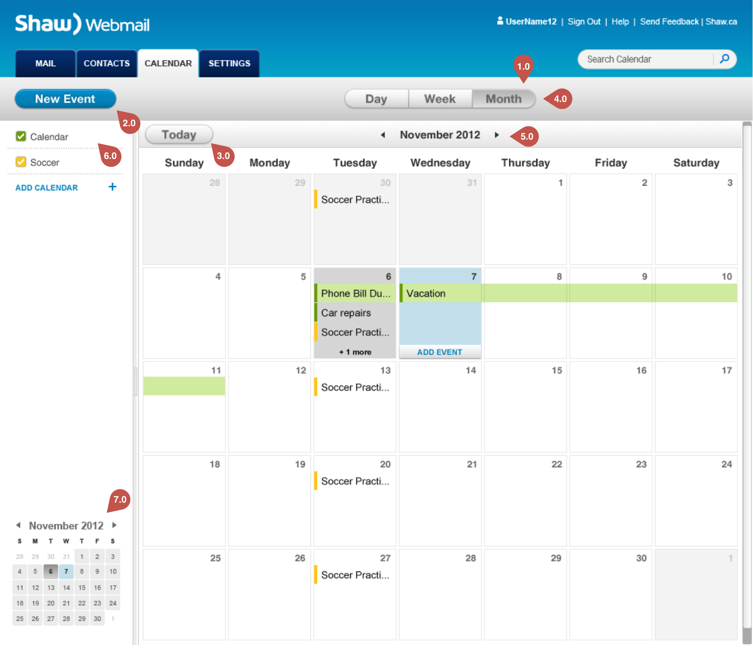Viewport: 753px width, 659px height.
Task: Go to previous month in mini calendar
Action: click(x=18, y=525)
